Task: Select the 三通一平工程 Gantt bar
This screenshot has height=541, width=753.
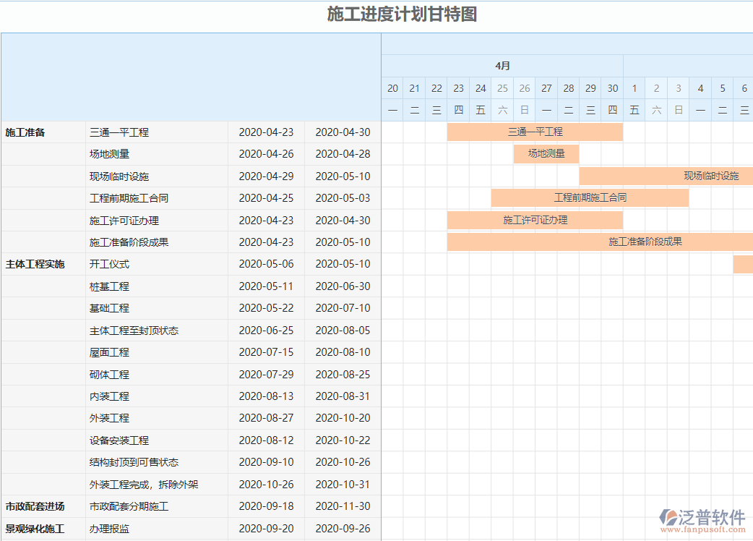Action: (535, 132)
